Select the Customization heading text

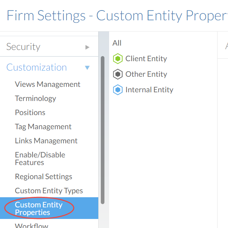(x=36, y=67)
